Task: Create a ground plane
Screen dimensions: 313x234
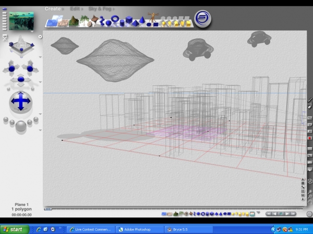Action: tap(63, 23)
